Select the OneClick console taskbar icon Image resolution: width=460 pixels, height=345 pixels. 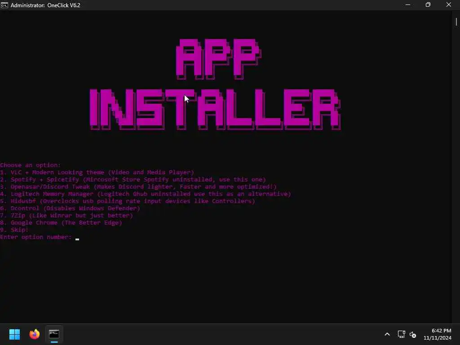(x=54, y=334)
